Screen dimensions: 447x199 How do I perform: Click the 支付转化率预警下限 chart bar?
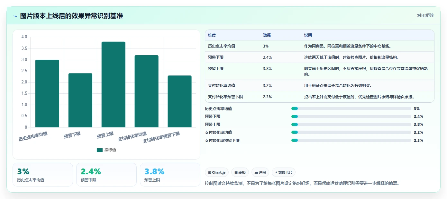[x=179, y=101]
